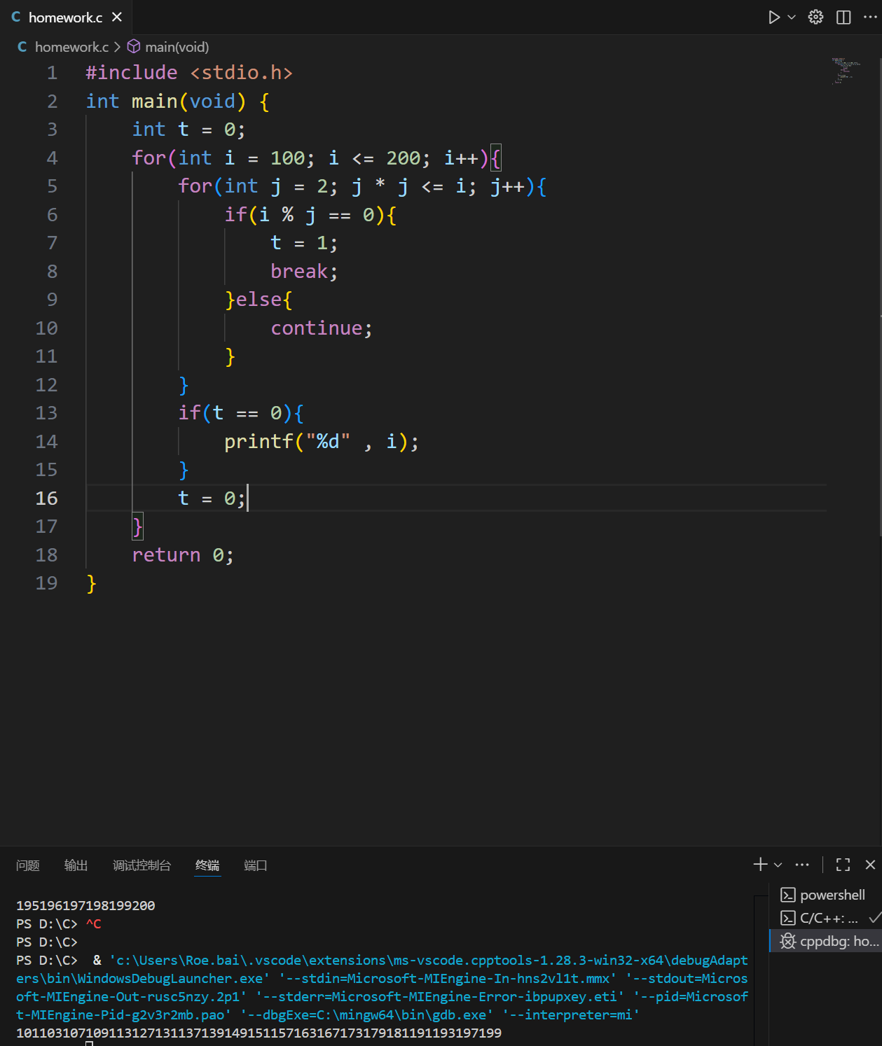This screenshot has height=1046, width=882.
Task: Click the break statement on line 8
Action: click(x=304, y=271)
